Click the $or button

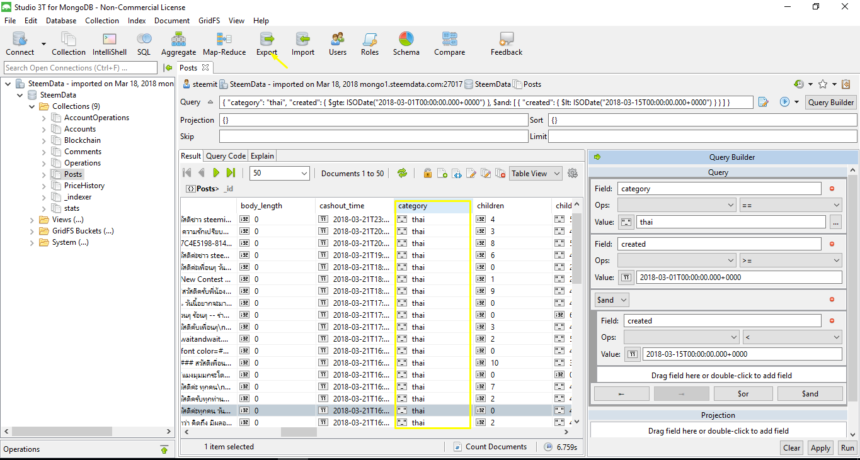743,394
